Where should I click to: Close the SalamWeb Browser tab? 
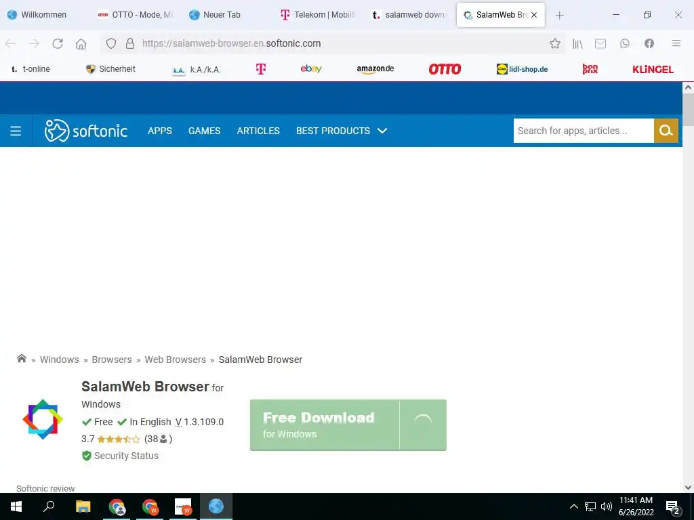tap(534, 15)
